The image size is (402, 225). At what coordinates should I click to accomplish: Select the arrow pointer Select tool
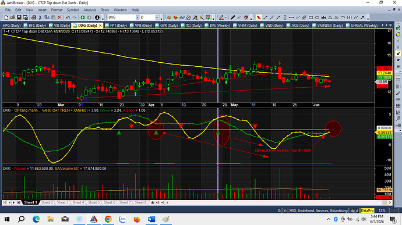point(259,17)
